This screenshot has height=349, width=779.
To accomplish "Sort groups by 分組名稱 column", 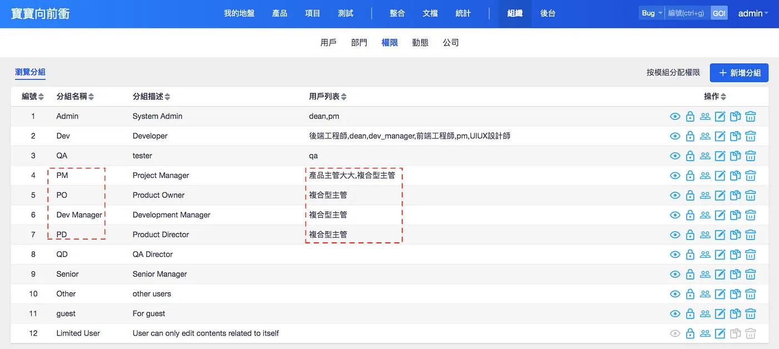I will pyautogui.click(x=75, y=97).
